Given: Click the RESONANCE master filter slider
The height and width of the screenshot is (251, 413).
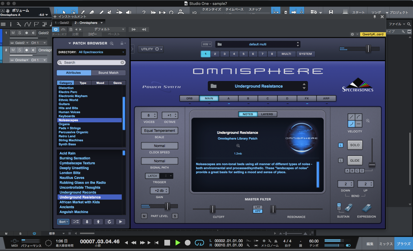Looking at the screenshot, I should [x=296, y=209].
